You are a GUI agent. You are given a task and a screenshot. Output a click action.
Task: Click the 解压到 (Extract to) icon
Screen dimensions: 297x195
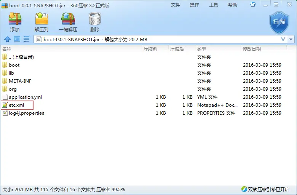42,19
